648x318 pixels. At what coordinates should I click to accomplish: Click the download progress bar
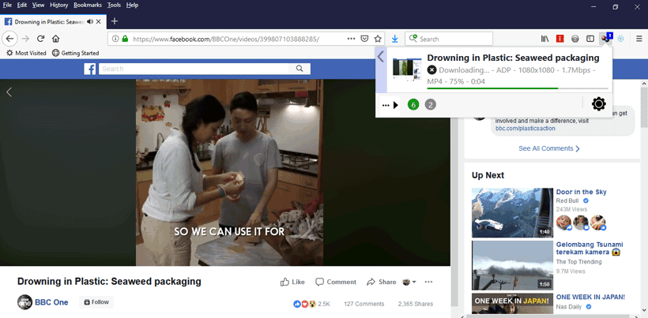pos(518,88)
